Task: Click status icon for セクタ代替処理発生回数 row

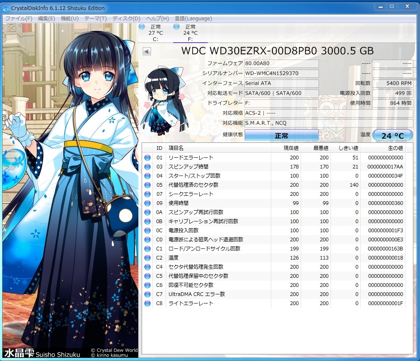Action: pyautogui.click(x=147, y=267)
